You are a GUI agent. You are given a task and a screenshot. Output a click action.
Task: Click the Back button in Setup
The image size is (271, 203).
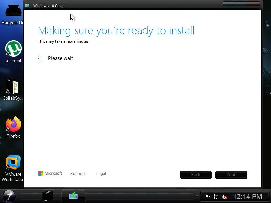tap(196, 175)
